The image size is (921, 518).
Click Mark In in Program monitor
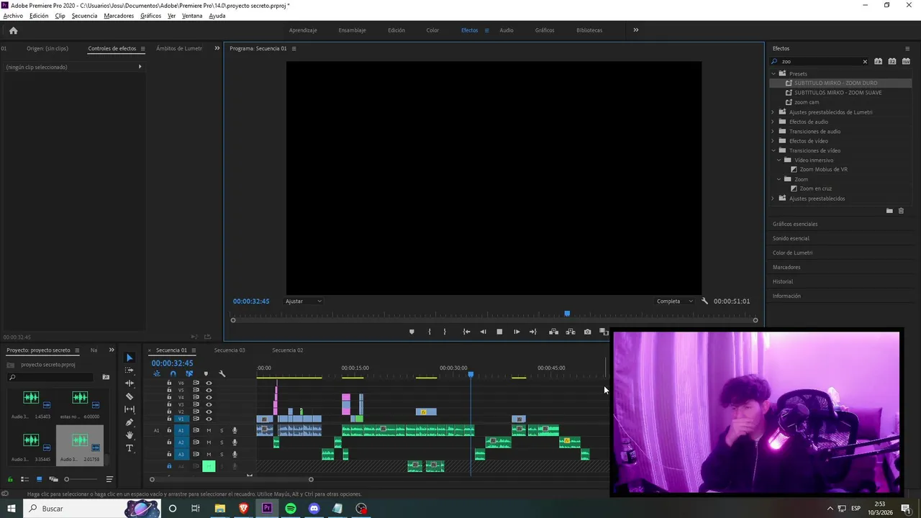(430, 332)
